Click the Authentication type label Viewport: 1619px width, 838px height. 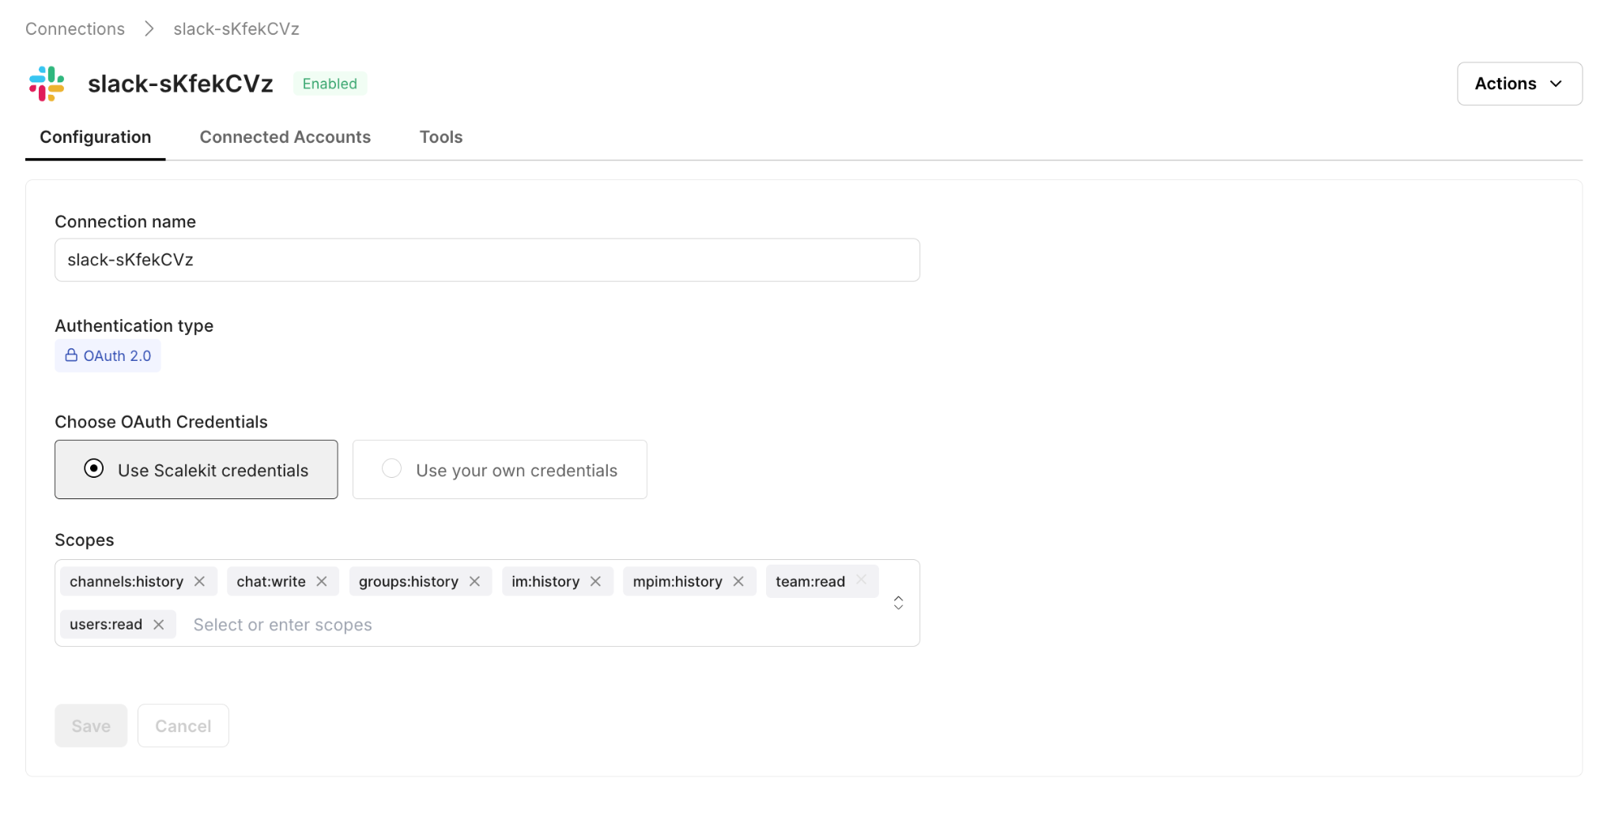[134, 325]
